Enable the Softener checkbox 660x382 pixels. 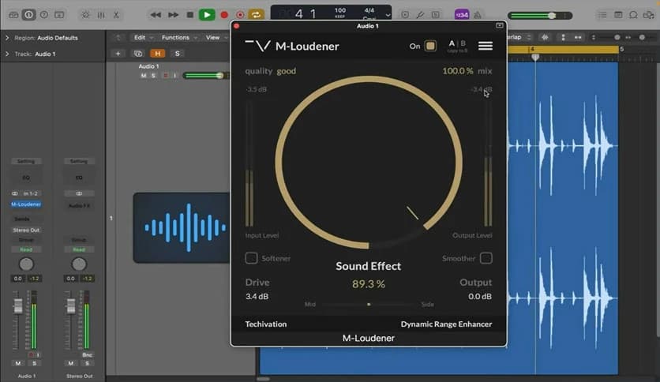251,258
